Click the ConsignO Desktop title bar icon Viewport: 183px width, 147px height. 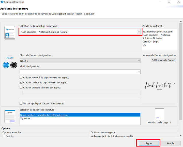[2, 2]
